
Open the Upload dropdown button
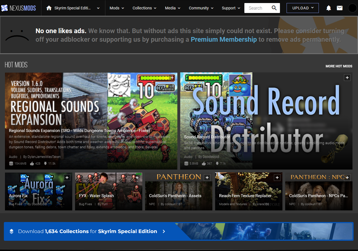click(303, 8)
